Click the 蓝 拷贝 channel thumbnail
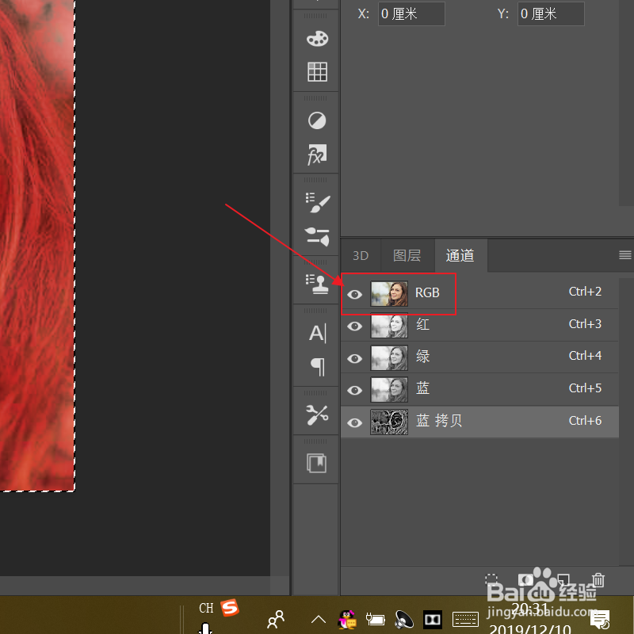This screenshot has height=634, width=634. tap(389, 422)
